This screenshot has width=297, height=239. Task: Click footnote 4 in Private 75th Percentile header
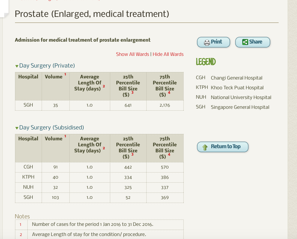[x=169, y=92]
